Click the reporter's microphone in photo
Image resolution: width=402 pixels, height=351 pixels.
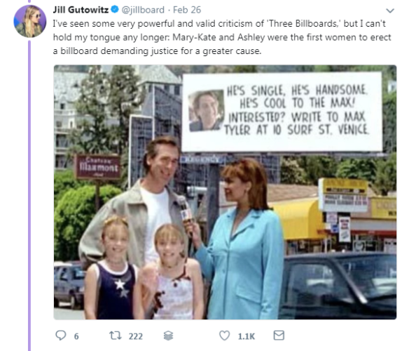185,210
